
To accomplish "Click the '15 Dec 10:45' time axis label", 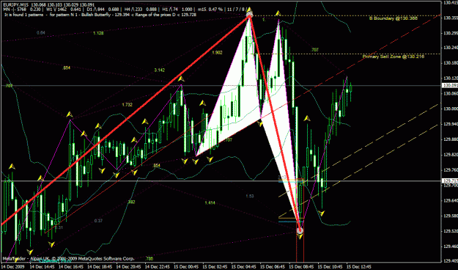I will click(x=330, y=267).
